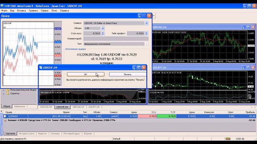This screenshot has width=257, height=144.
Task: Click the connection status bars icon
Action: coord(228,139)
